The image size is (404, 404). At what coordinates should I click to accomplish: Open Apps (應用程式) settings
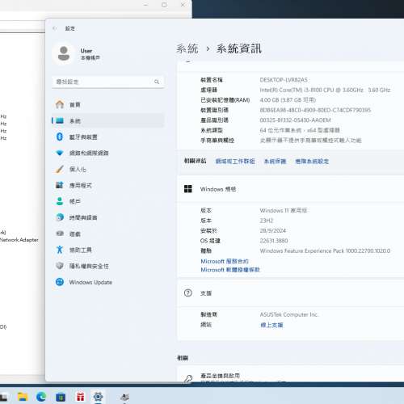[x=107, y=185]
